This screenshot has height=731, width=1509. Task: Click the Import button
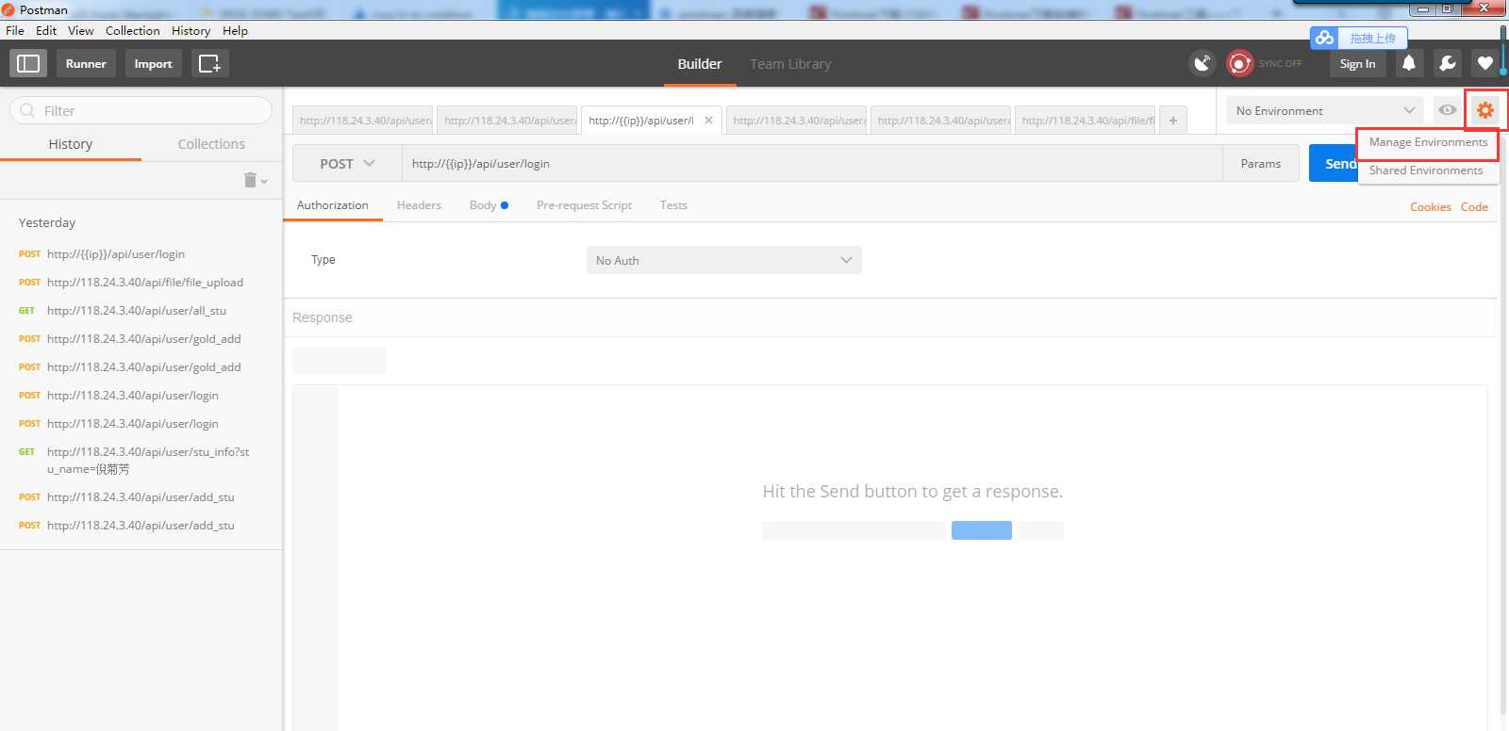pyautogui.click(x=153, y=63)
